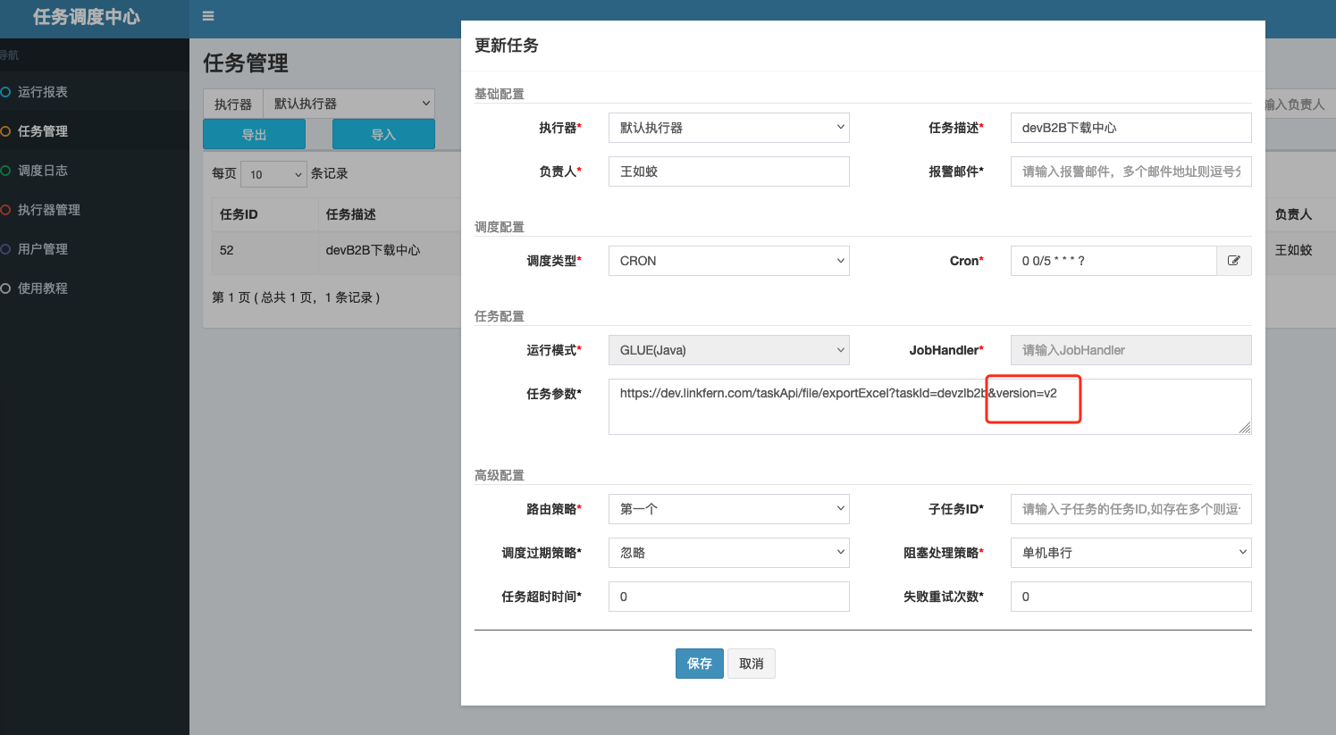Open 运行报表 from the sidebar
The width and height of the screenshot is (1336, 735).
[43, 92]
